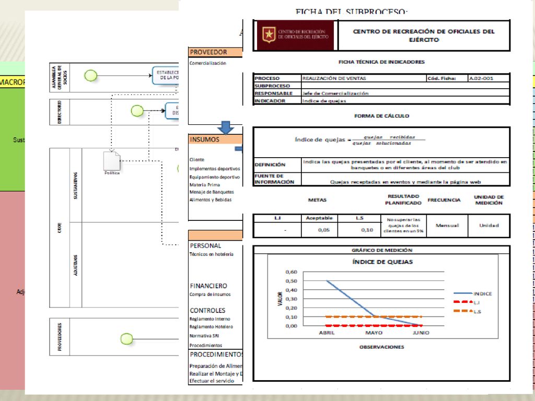535x401 pixels.
Task: Select the Aceptable value 0,05
Action: (x=324, y=230)
